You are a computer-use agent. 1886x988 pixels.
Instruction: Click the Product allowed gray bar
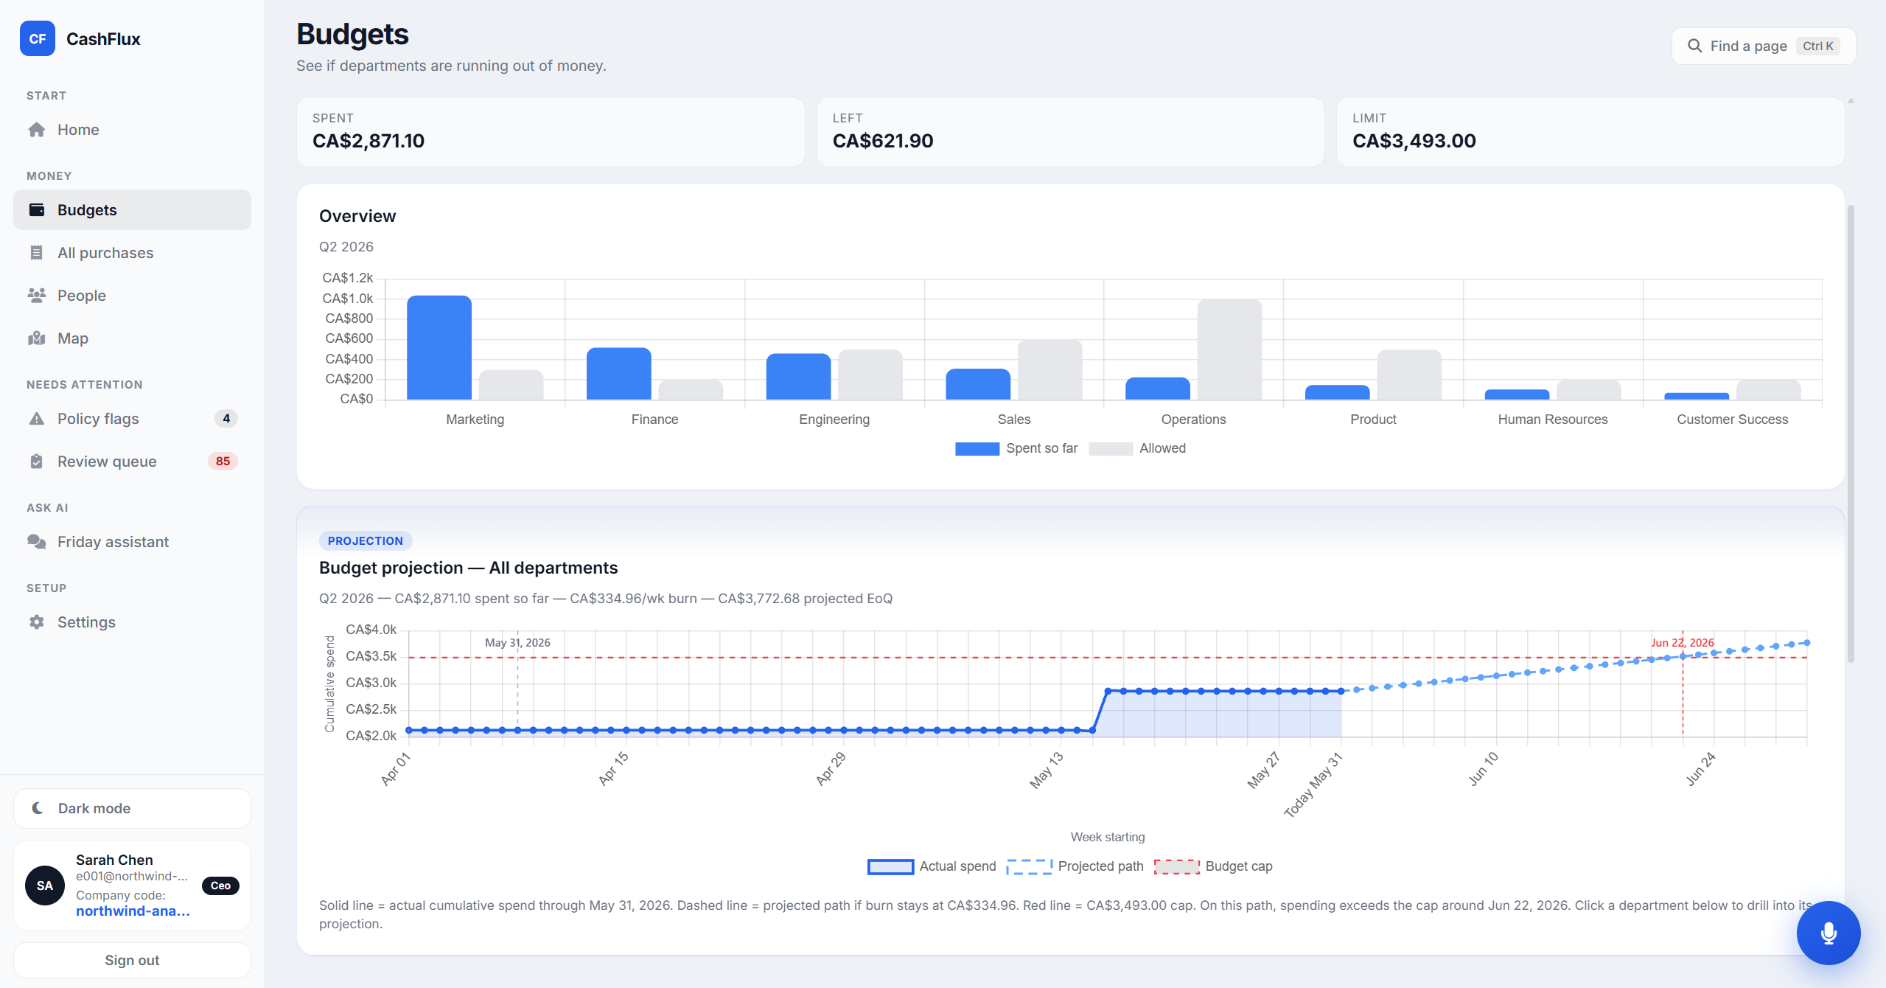coord(1409,375)
